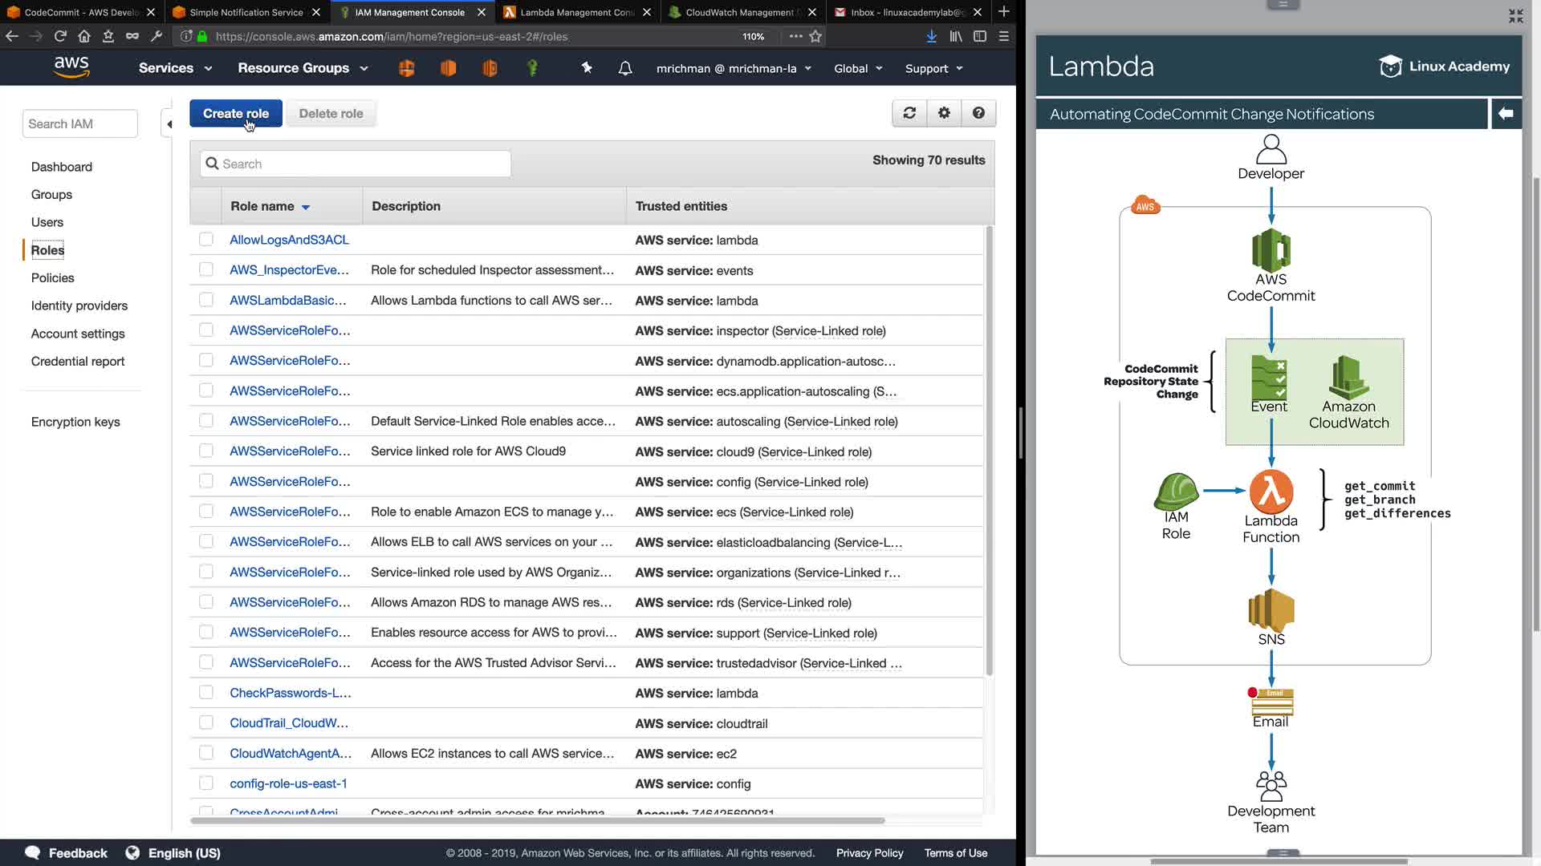
Task: Click the roles Search input field
Action: coord(356,164)
